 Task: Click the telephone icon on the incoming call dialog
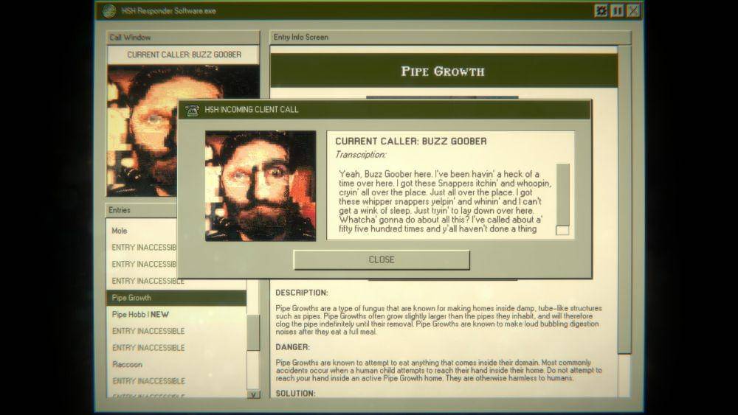(x=193, y=110)
